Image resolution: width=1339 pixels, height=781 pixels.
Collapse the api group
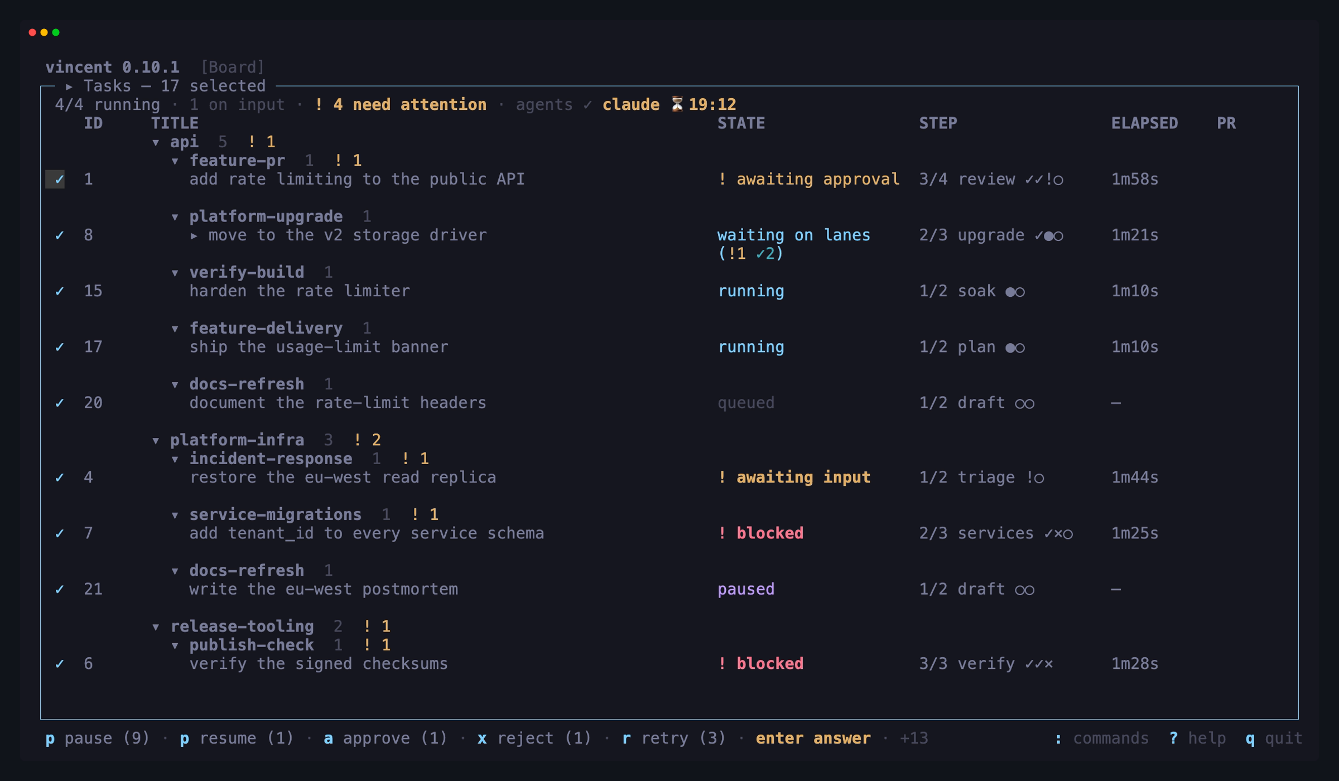(156, 143)
